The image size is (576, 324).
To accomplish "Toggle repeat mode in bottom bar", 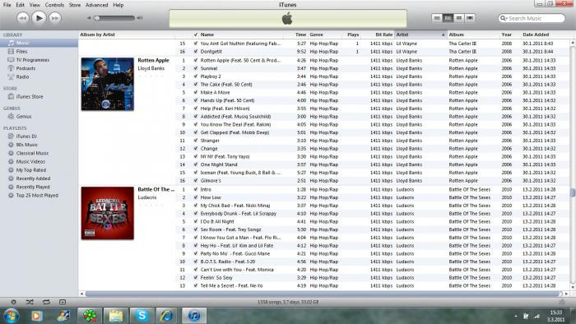I will 46,302.
